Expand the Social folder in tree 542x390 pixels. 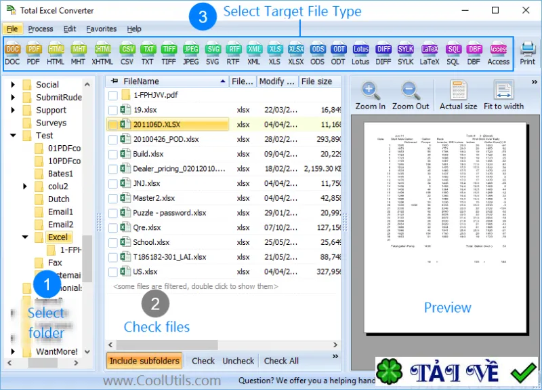click(x=13, y=84)
